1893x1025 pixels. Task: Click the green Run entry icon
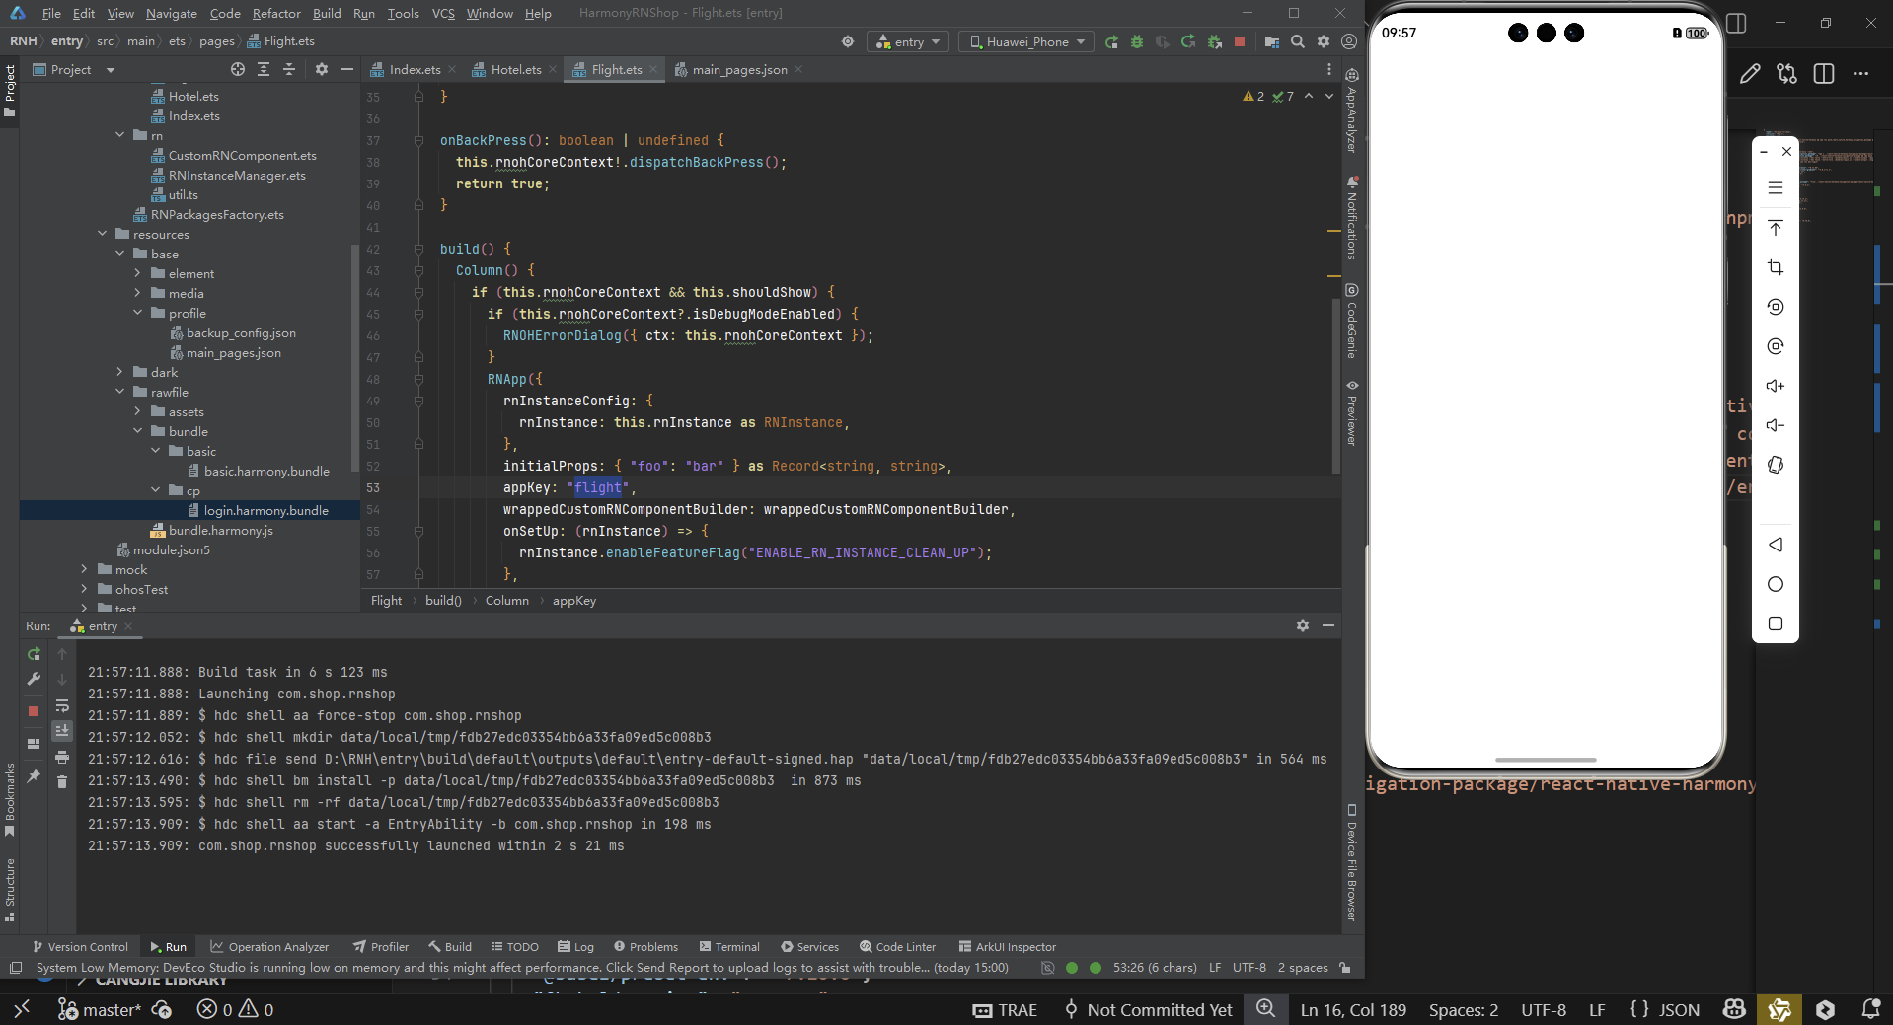(x=1111, y=42)
